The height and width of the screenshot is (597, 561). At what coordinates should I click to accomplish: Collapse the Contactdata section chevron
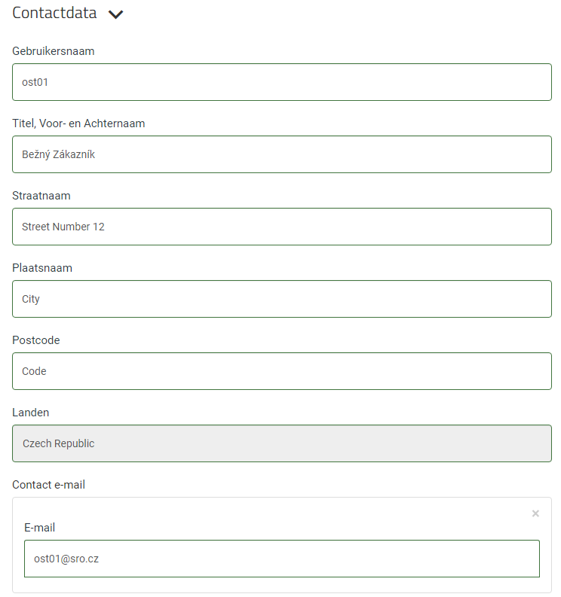(x=115, y=14)
